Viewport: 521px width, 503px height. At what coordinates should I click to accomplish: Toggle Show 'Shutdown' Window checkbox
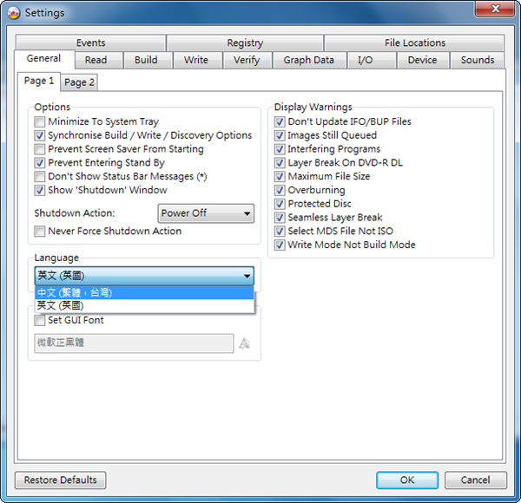(x=40, y=190)
